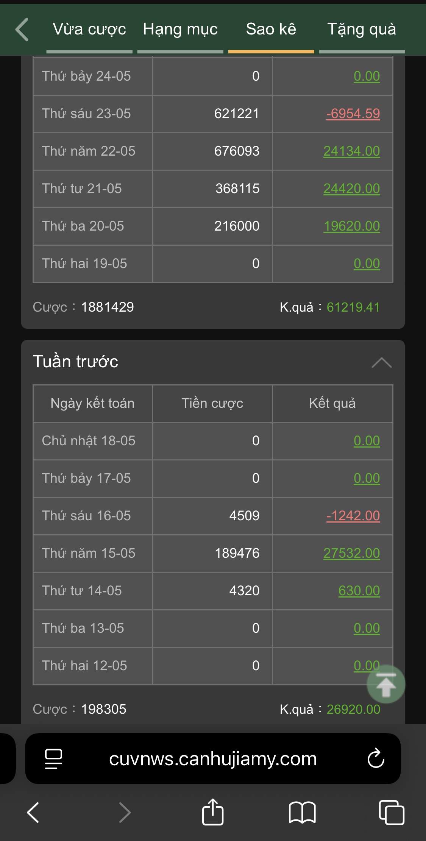Select the Tặng quà tab
The height and width of the screenshot is (841, 426).
(x=362, y=29)
